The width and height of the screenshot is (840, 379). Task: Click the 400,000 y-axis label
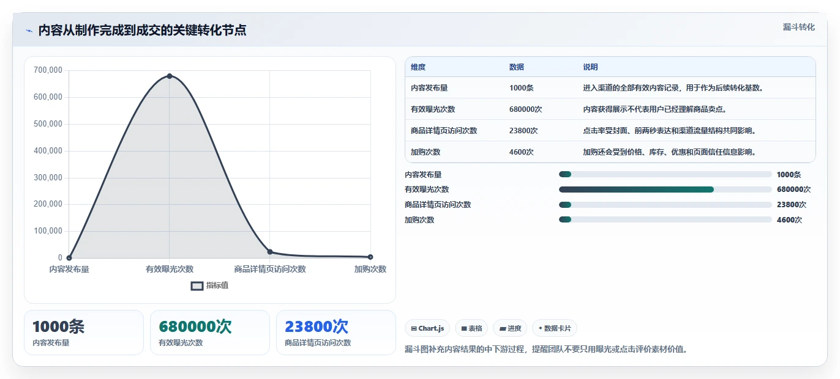pyautogui.click(x=48, y=151)
